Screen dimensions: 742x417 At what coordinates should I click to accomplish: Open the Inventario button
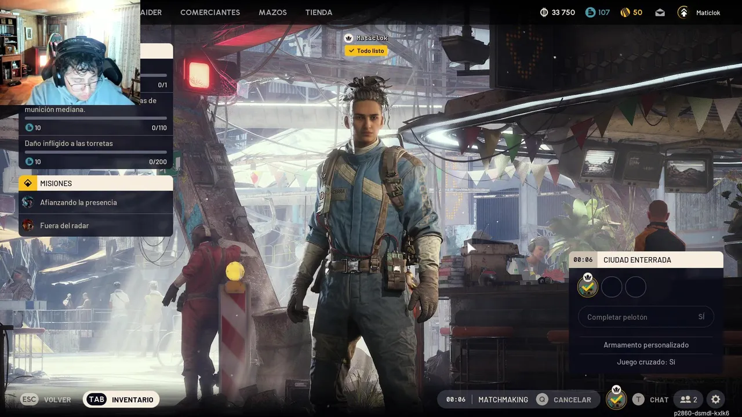click(x=121, y=399)
